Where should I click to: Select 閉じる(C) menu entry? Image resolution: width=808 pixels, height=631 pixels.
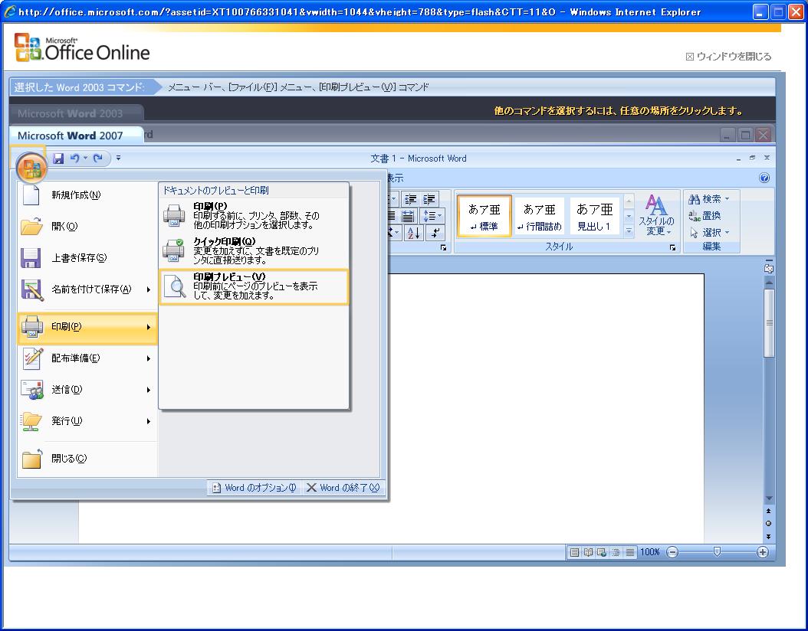click(x=87, y=459)
